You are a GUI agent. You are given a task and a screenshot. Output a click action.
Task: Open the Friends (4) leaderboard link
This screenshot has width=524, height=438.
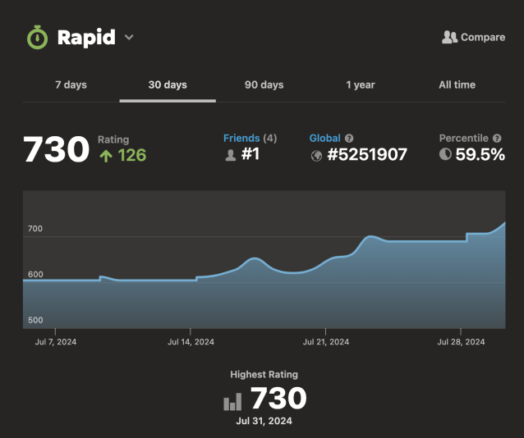[x=250, y=139]
